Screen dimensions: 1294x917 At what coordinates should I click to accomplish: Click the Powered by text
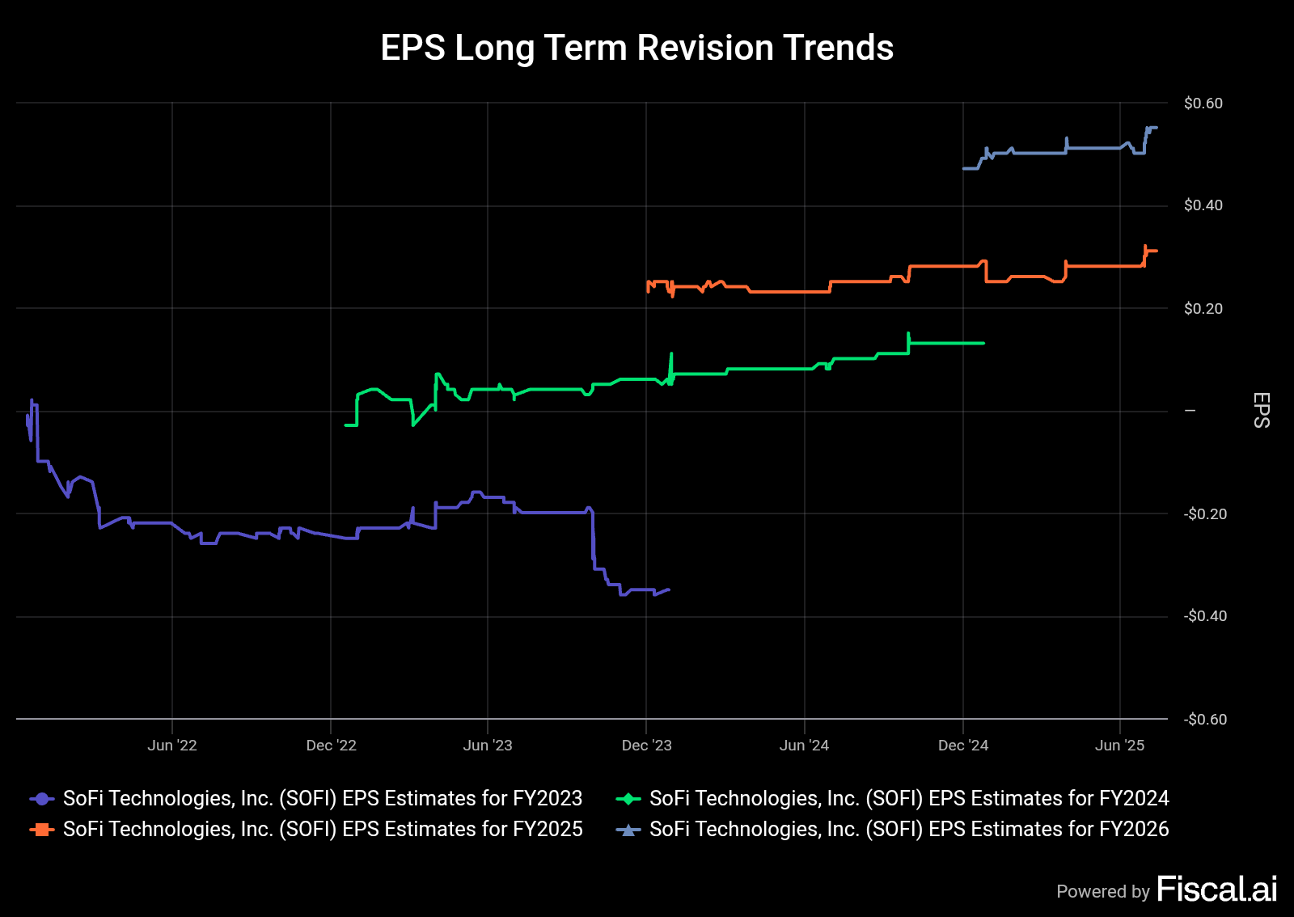[x=1103, y=892]
